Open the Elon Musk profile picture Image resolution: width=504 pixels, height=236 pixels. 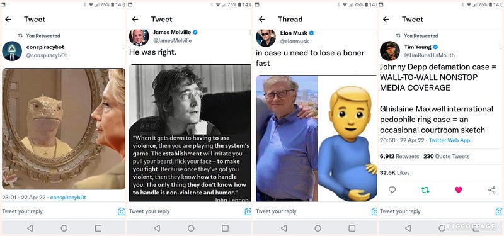pos(266,38)
